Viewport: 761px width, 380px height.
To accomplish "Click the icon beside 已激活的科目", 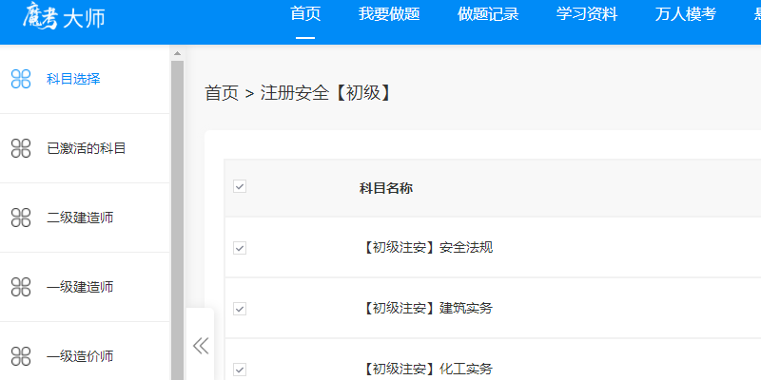I will point(21,148).
